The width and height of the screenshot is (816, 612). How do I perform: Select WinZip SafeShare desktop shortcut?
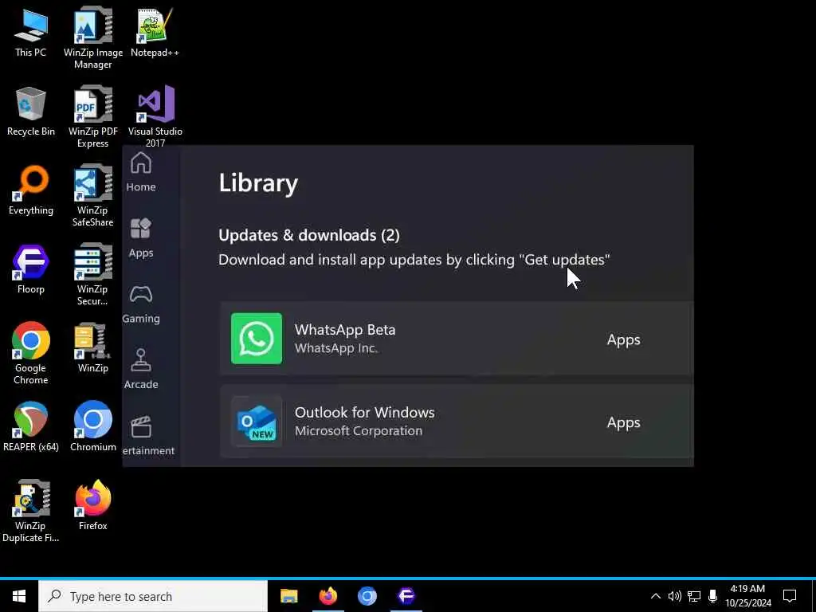(92, 196)
